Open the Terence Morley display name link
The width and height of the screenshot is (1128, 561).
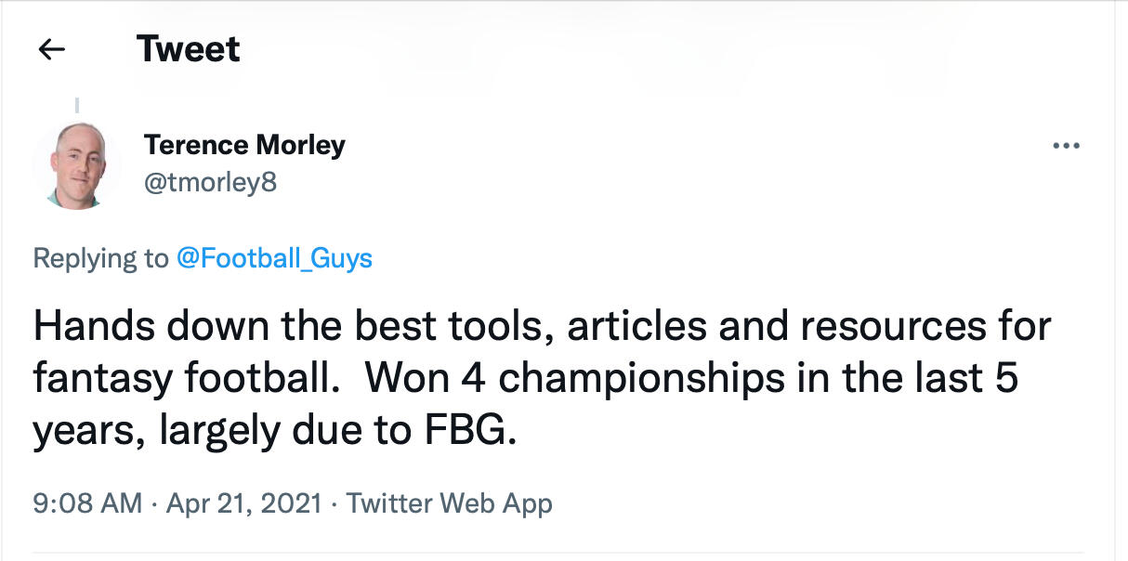tap(244, 145)
